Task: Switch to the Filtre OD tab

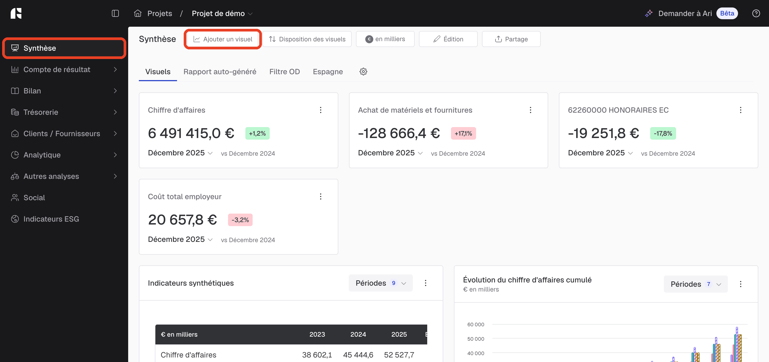Action: (x=284, y=72)
